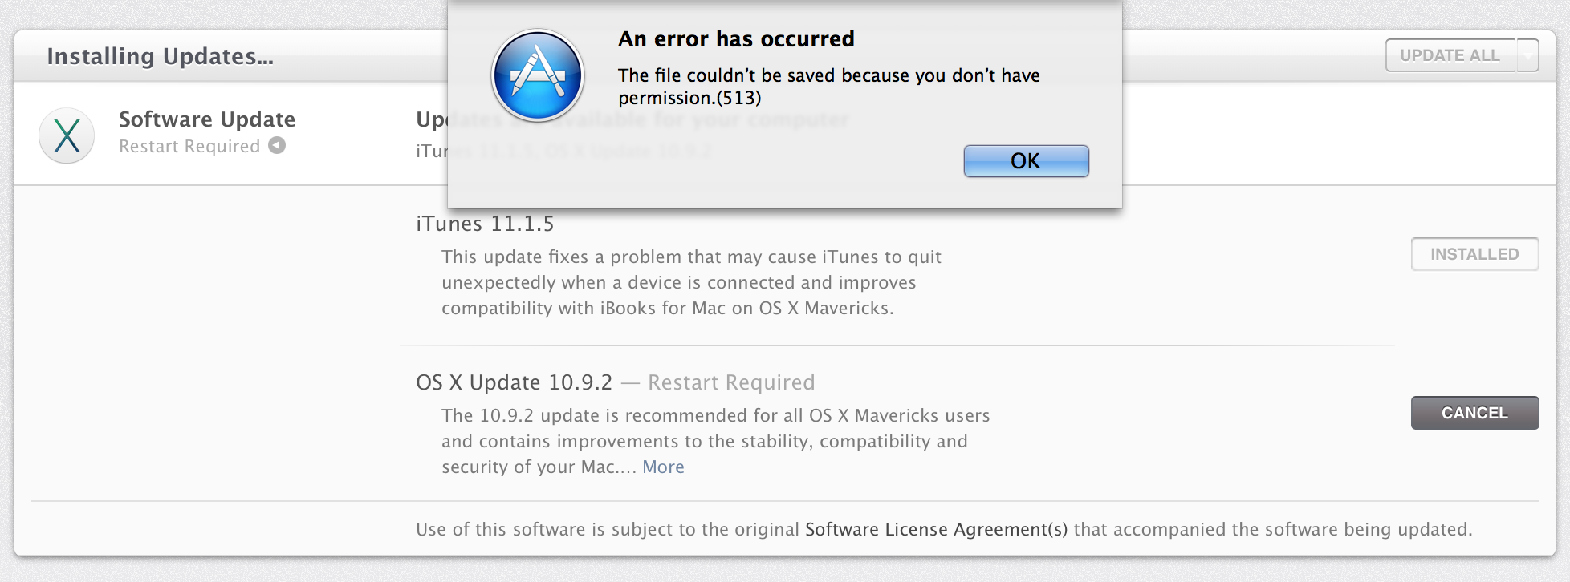
Task: Click the "An error has occurred" title
Action: 736,38
